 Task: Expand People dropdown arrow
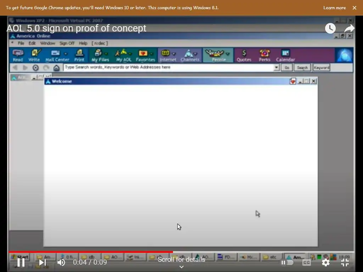pos(228,54)
